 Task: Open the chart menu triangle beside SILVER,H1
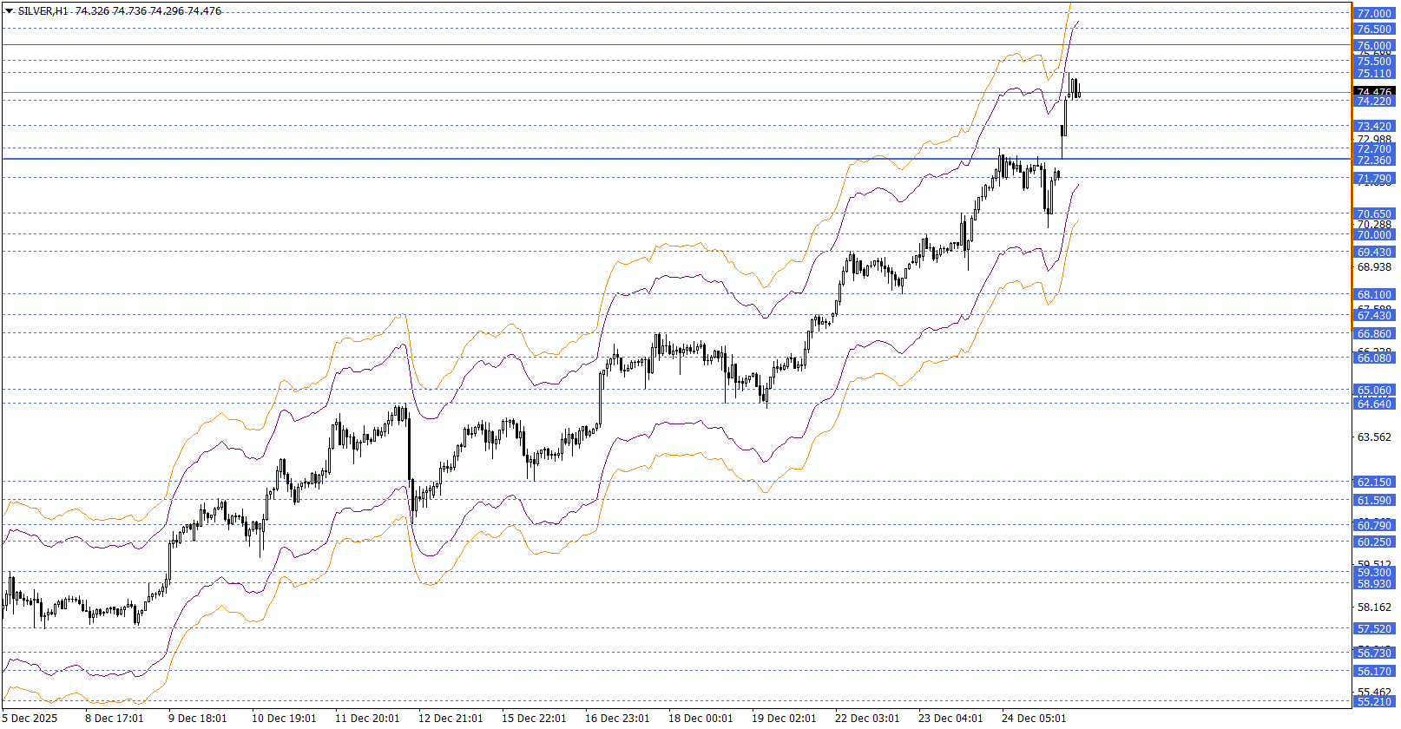[x=9, y=11]
